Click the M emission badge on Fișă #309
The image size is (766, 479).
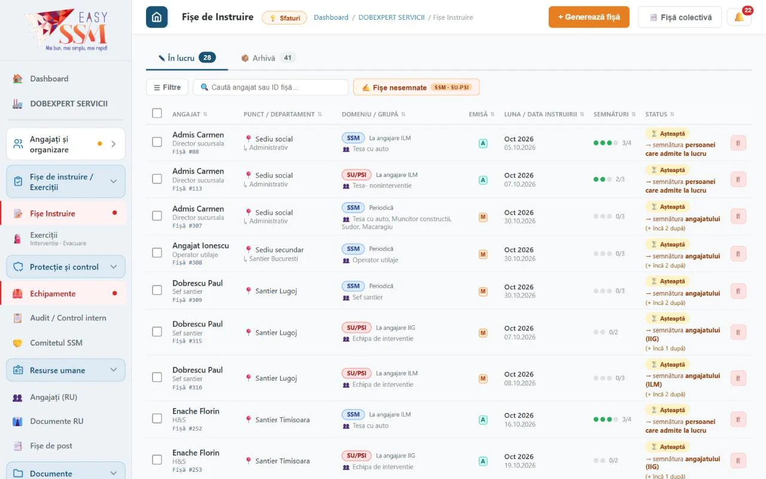point(483,292)
